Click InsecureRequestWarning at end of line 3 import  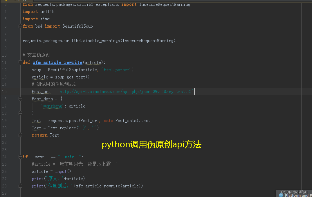165,4
